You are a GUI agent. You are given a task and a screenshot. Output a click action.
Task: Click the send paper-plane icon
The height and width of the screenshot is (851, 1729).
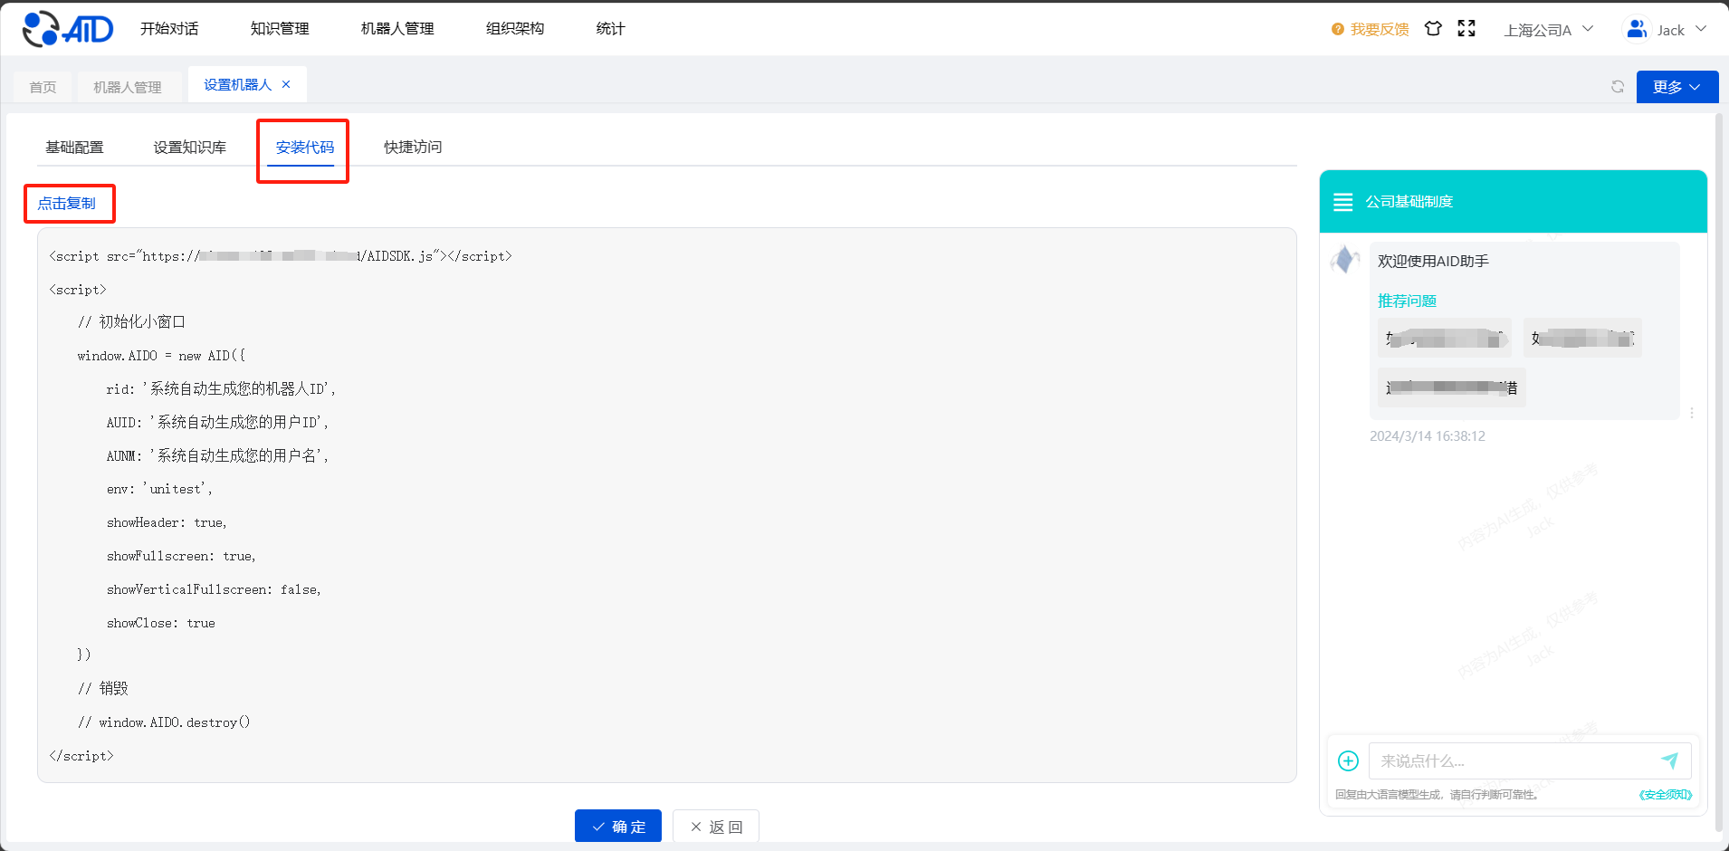pos(1670,760)
